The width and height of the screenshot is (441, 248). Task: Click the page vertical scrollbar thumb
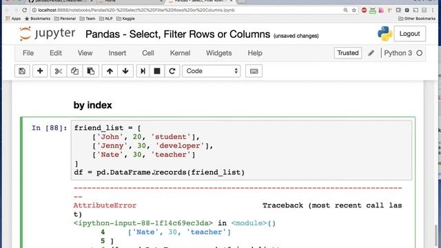coord(436,236)
